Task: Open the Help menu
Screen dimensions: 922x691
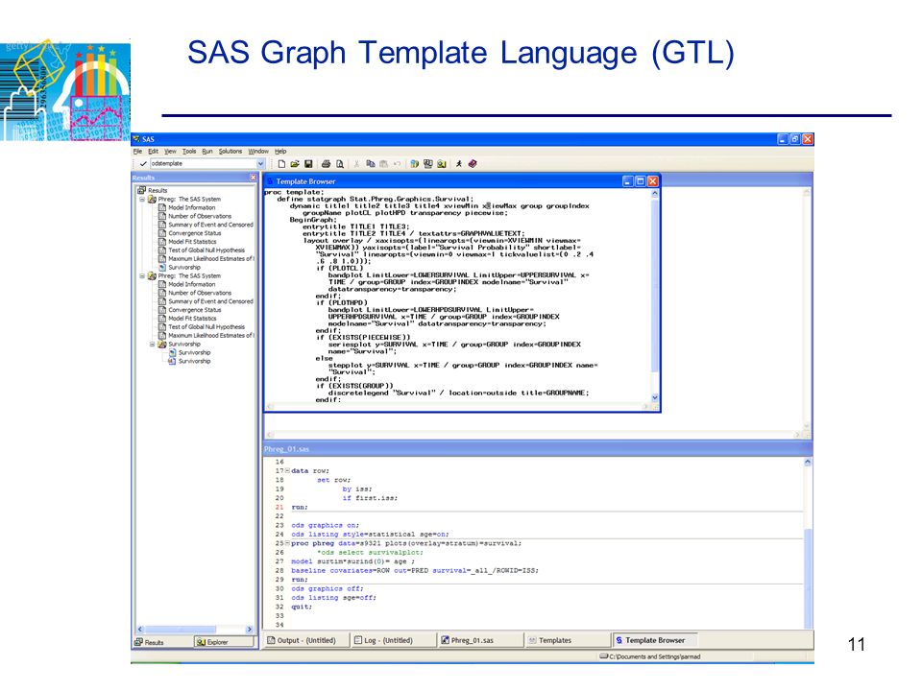Action: click(x=280, y=151)
